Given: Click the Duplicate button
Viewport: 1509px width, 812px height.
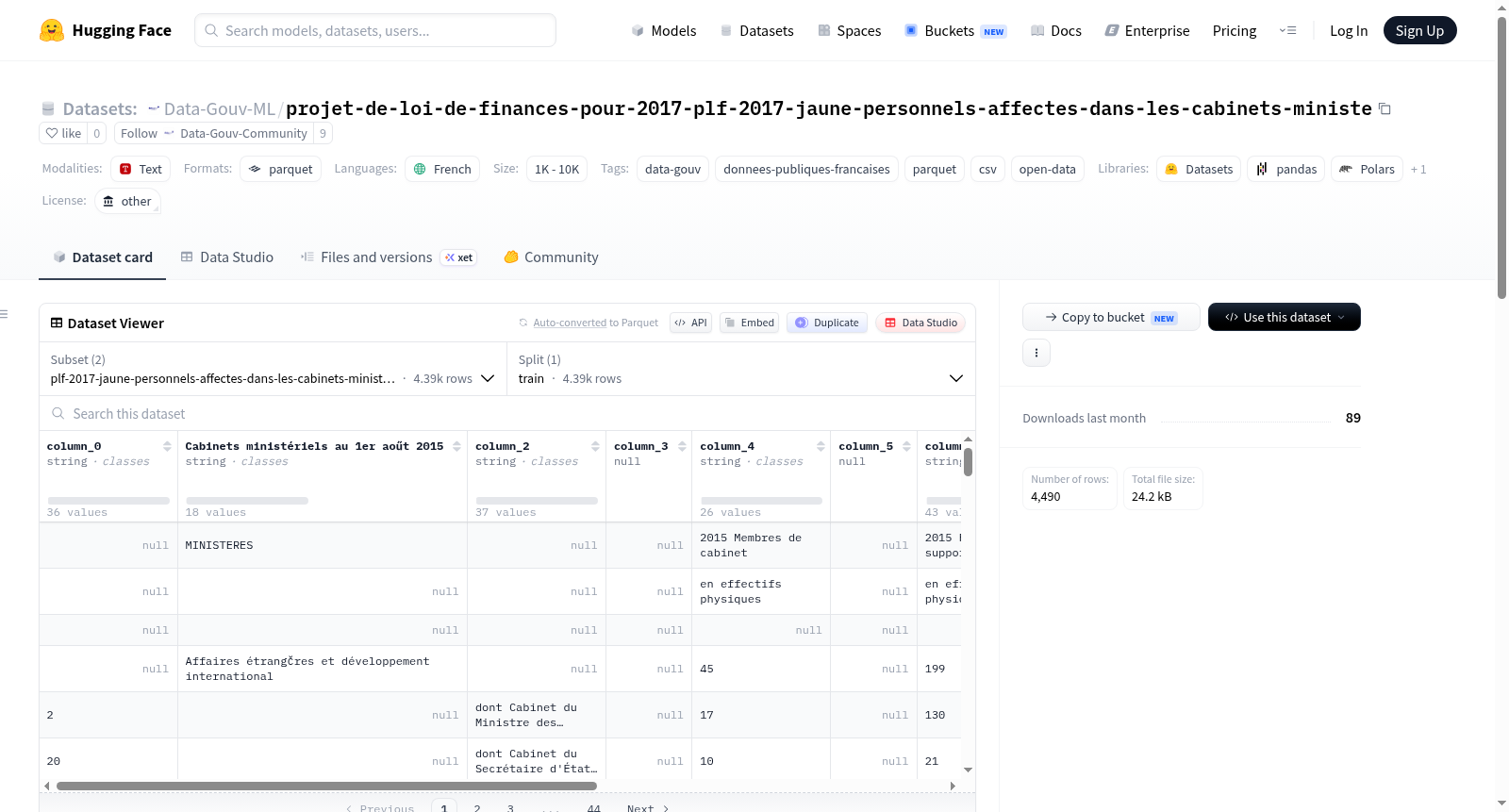Looking at the screenshot, I should pyautogui.click(x=826, y=323).
